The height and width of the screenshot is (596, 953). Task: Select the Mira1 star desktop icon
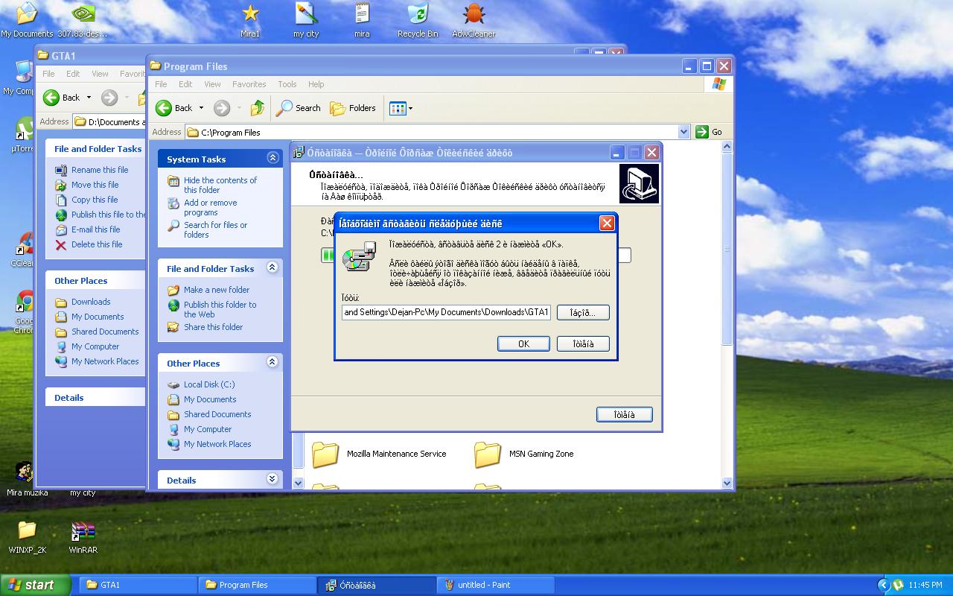[250, 20]
